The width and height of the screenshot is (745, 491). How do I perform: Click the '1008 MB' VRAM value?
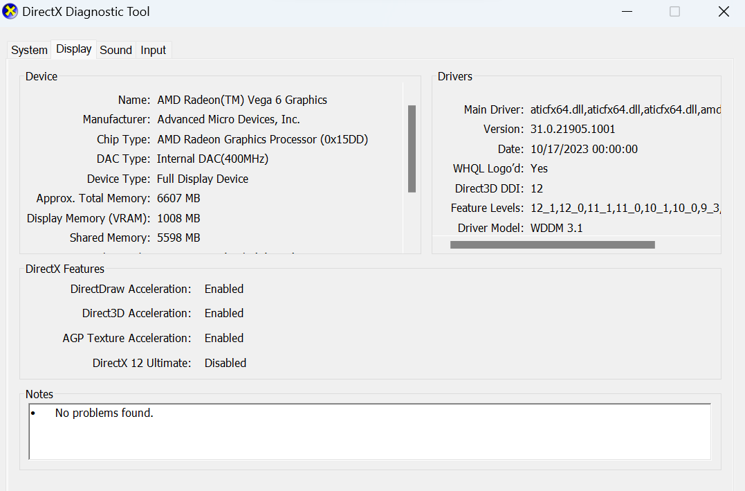(x=178, y=218)
